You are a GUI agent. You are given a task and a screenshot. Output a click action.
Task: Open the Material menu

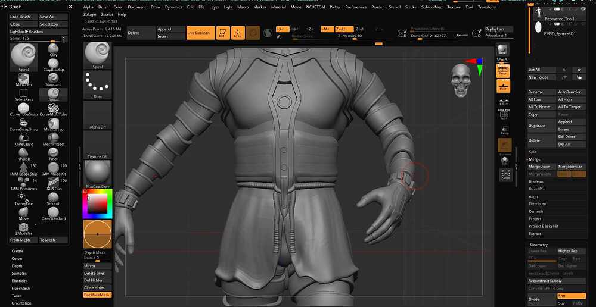pyautogui.click(x=278, y=7)
